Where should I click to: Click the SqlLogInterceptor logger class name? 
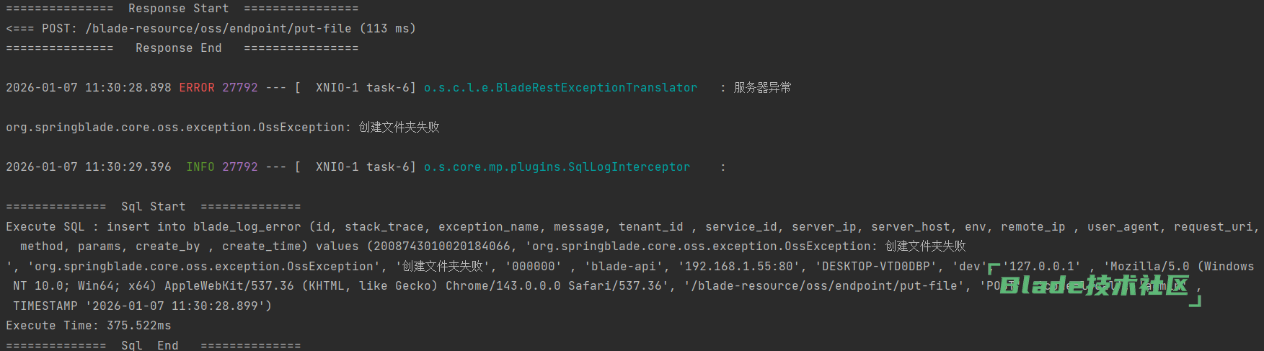557,167
